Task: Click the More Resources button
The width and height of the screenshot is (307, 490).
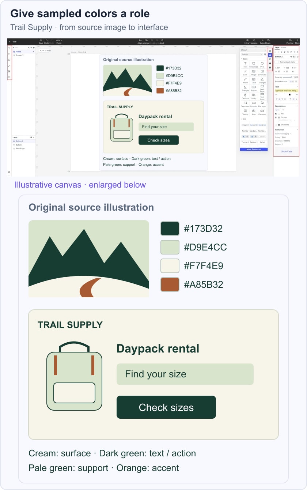Action: click(x=254, y=149)
